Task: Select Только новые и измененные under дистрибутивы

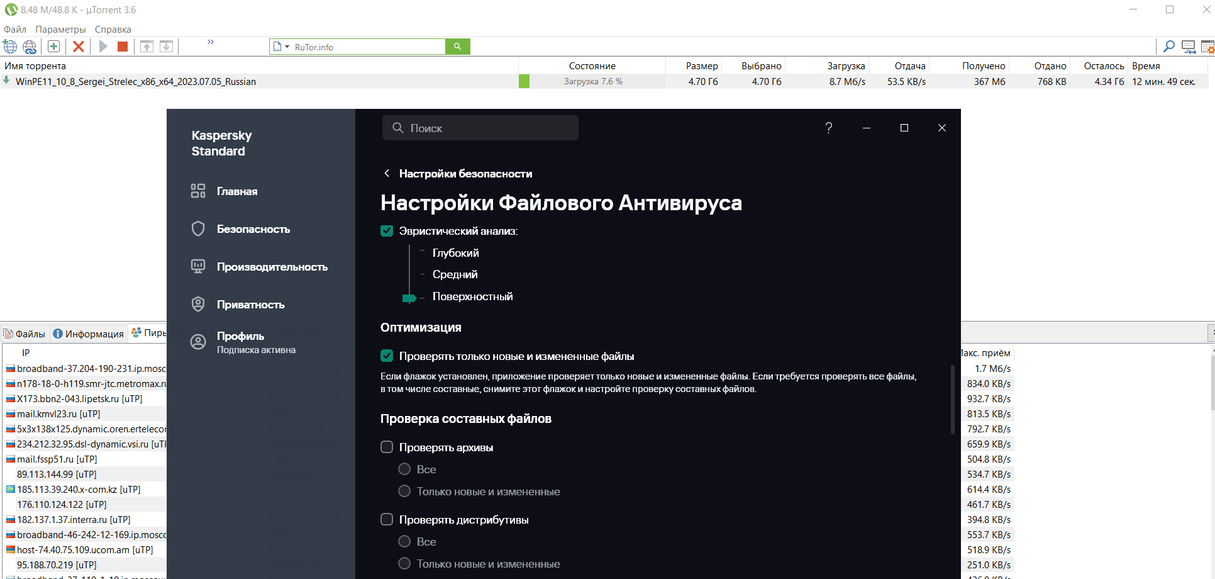Action: pos(404,563)
